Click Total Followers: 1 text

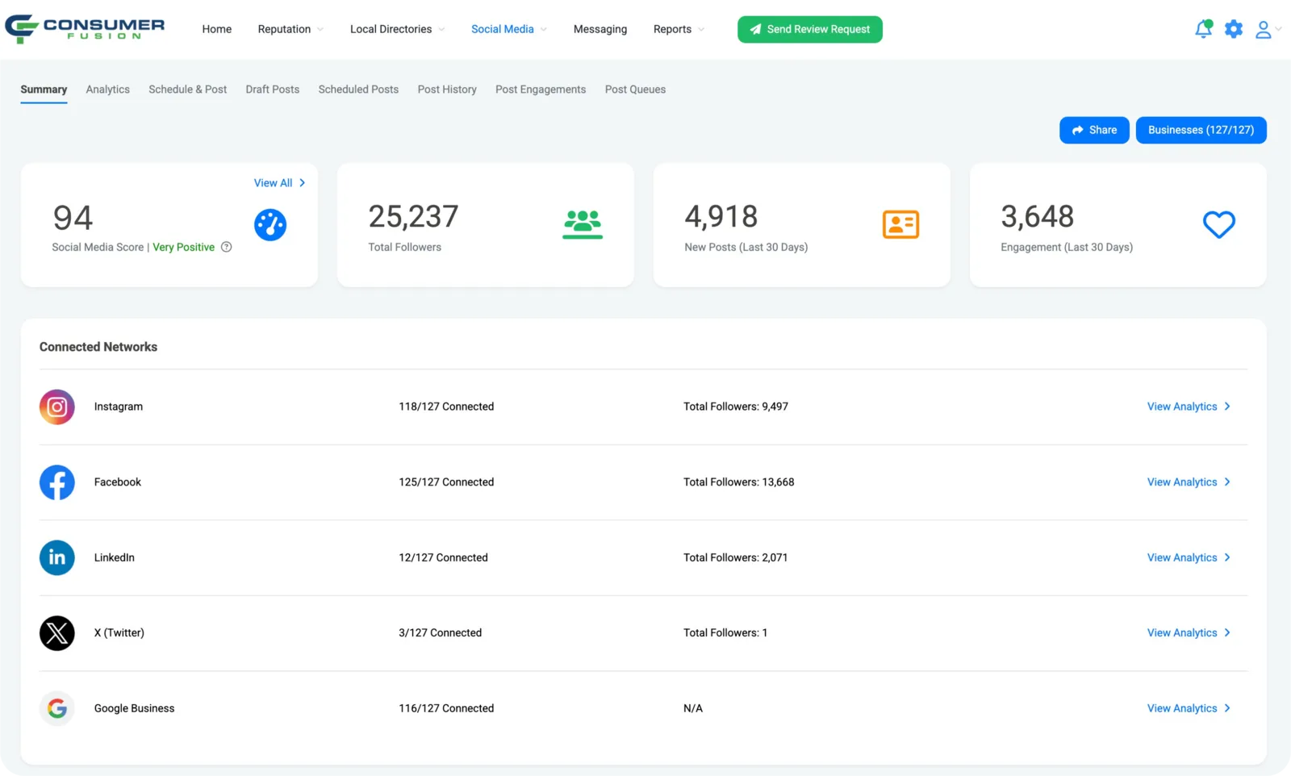click(725, 633)
